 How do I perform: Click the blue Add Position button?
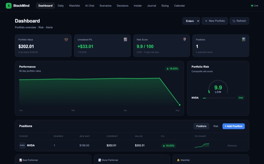(233, 126)
